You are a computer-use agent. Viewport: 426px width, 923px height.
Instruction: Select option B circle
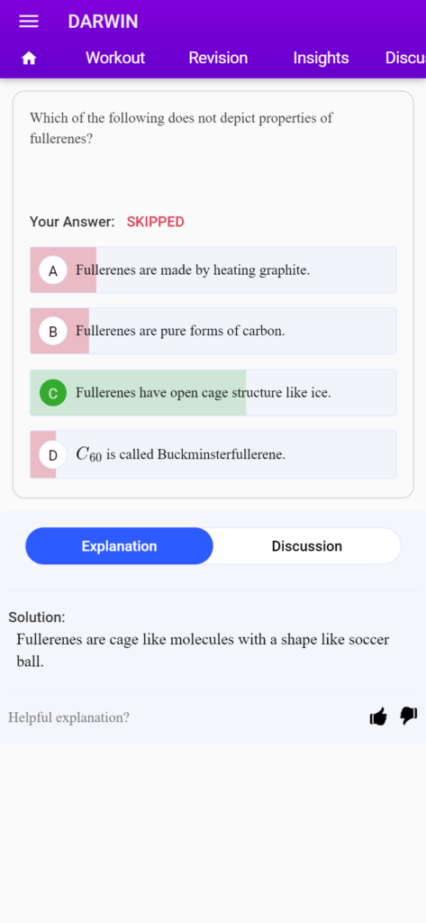pyautogui.click(x=53, y=332)
